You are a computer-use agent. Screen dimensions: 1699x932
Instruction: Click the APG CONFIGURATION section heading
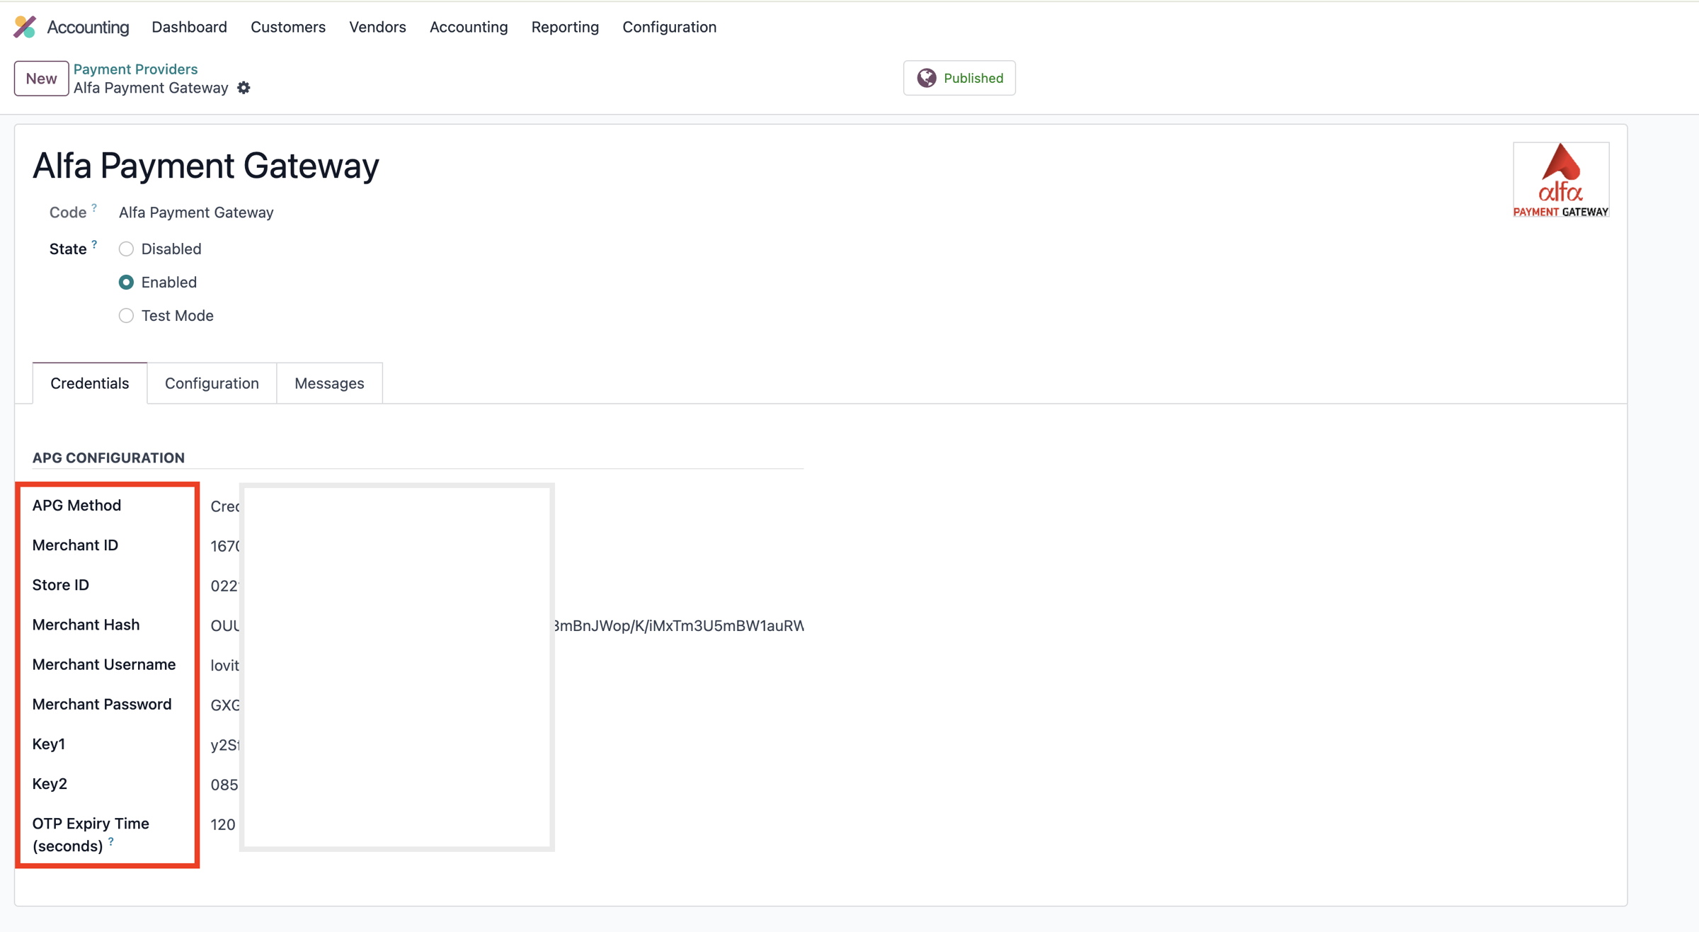click(108, 458)
